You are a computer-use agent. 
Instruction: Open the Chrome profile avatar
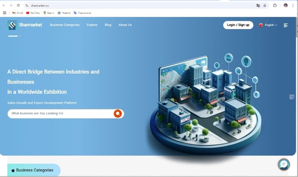[x=285, y=6]
